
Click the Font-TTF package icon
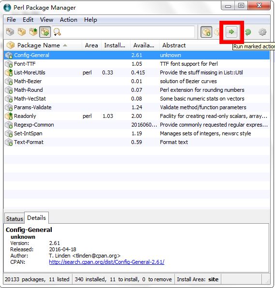pos(9,64)
